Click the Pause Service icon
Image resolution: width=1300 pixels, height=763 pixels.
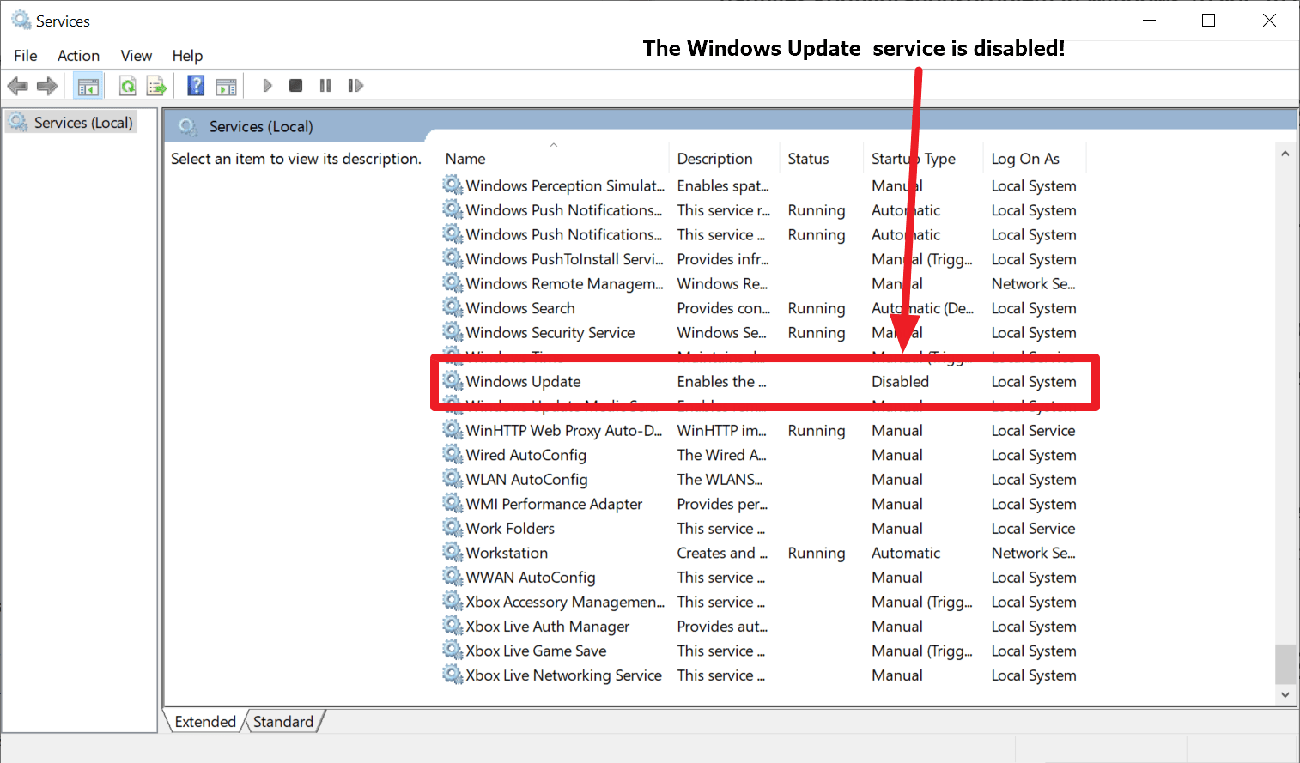[325, 86]
